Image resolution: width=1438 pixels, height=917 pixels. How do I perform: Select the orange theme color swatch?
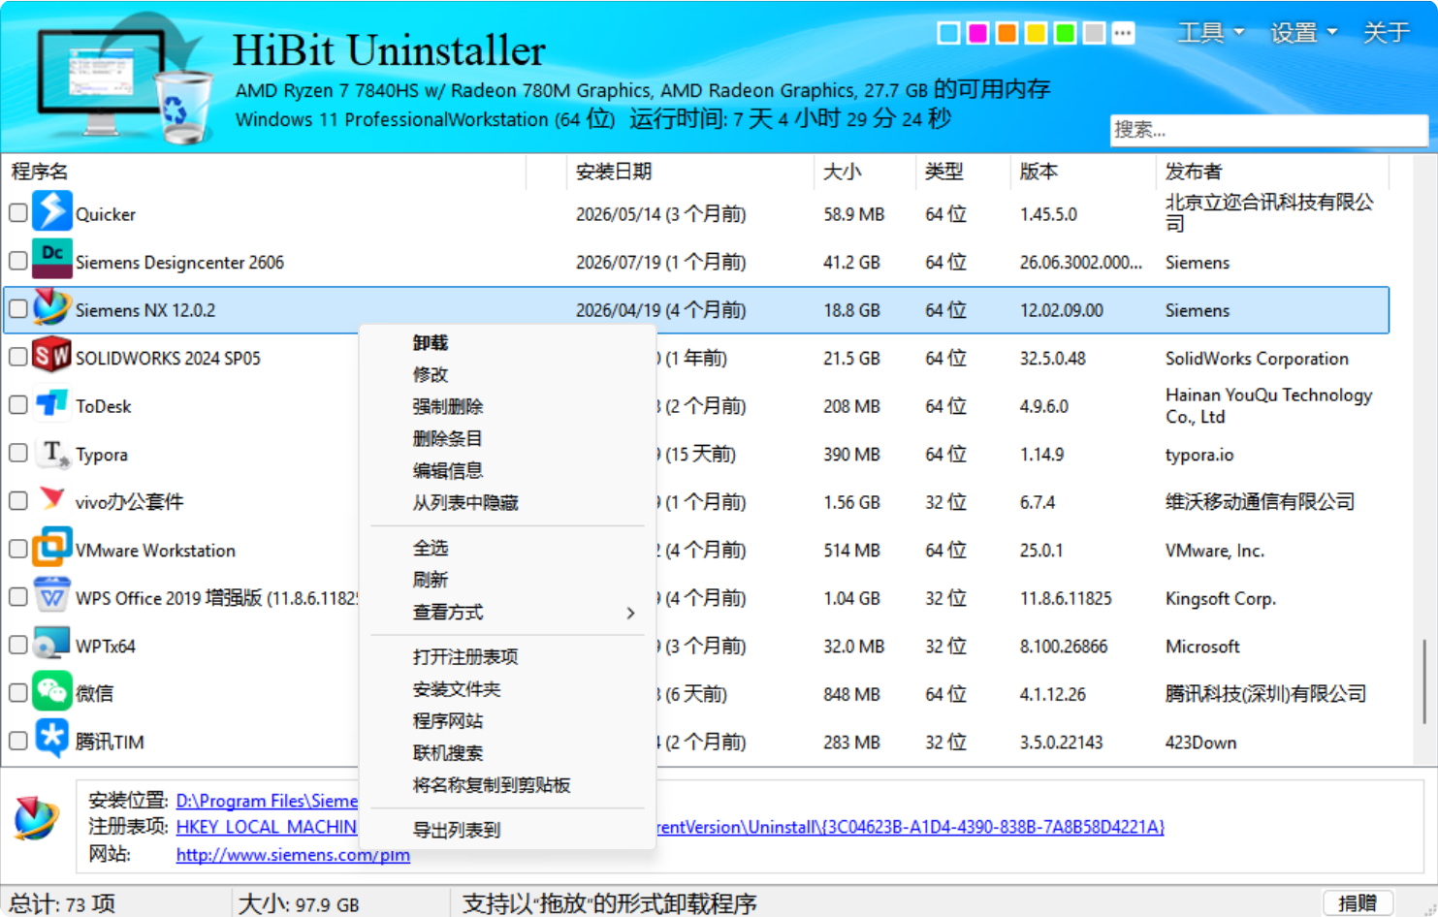point(1007,33)
